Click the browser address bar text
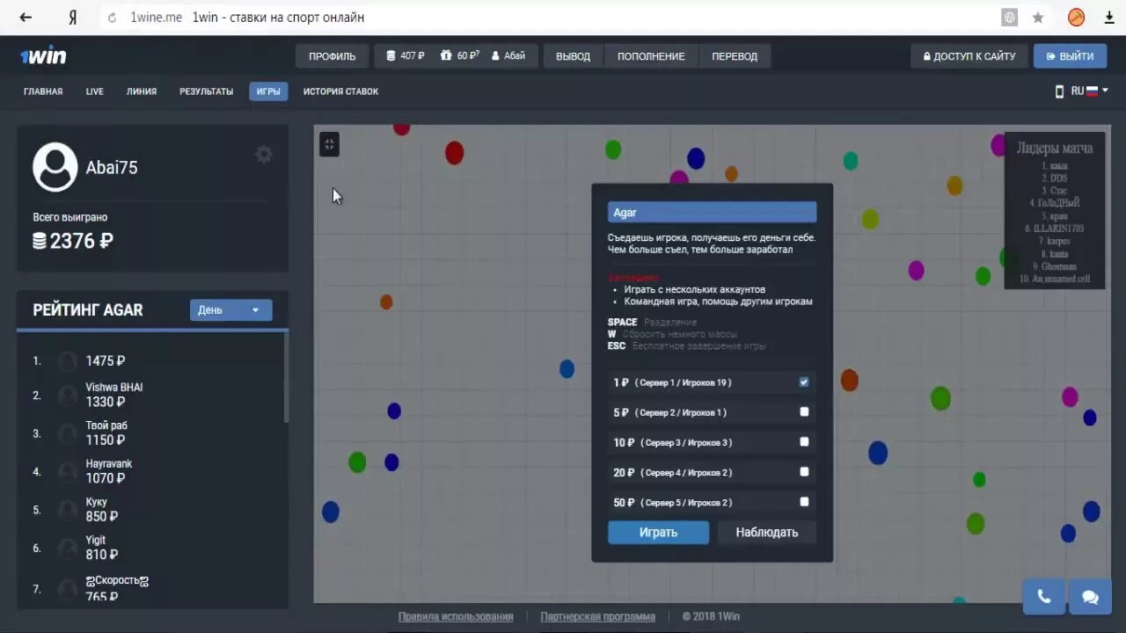This screenshot has height=633, width=1126. tap(247, 18)
